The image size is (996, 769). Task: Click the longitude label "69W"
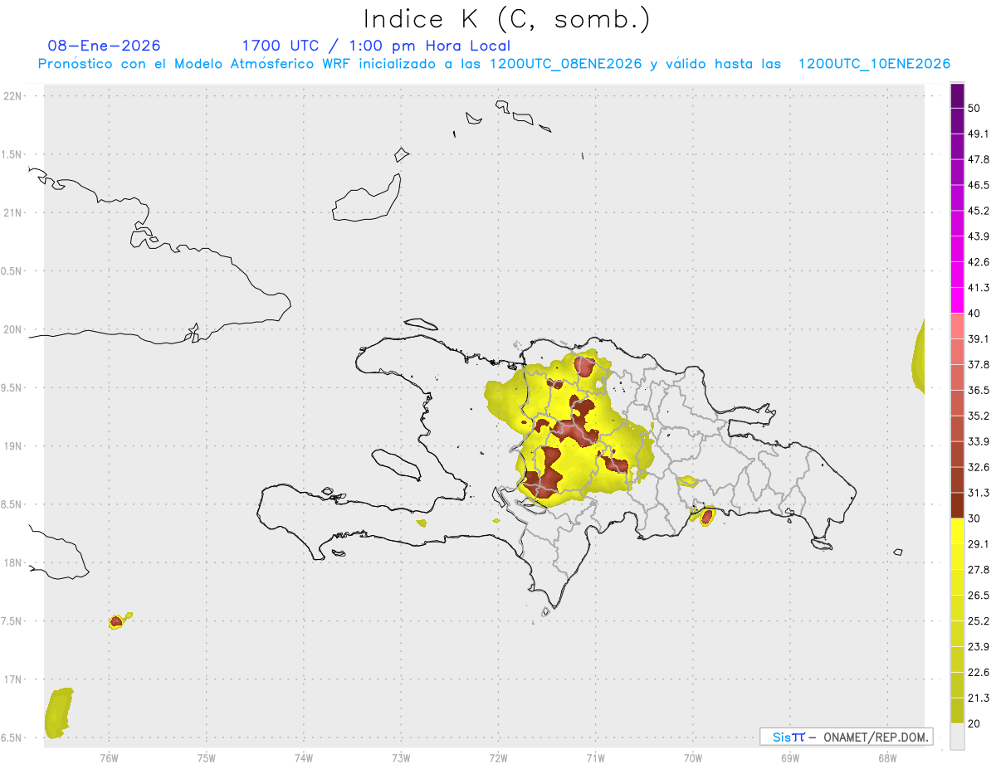click(x=789, y=758)
